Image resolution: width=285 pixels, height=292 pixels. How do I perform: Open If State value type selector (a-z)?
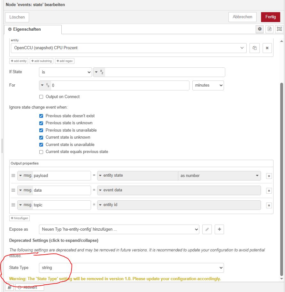pyautogui.click(x=99, y=72)
